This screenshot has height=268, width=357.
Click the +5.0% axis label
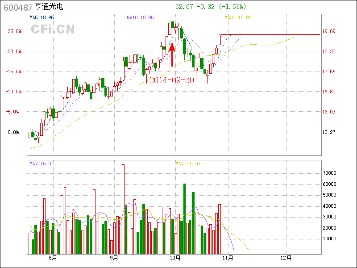[12, 112]
